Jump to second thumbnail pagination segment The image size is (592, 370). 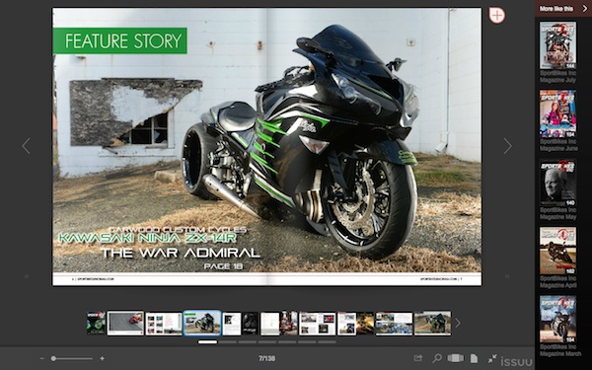coord(228,342)
